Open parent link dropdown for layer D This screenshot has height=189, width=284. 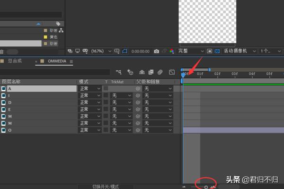tap(158, 103)
